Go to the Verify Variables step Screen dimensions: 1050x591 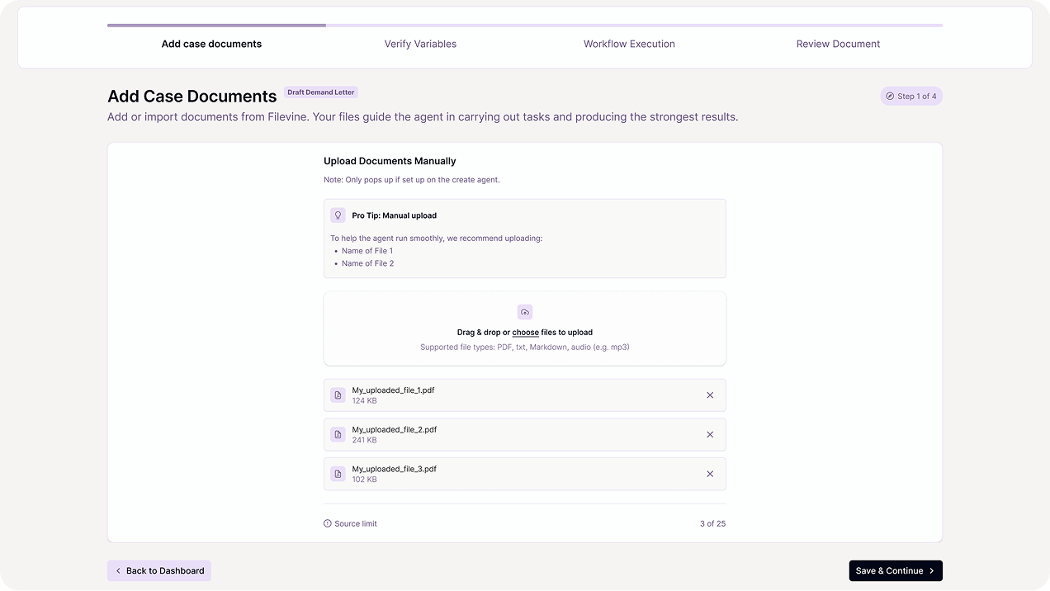420,44
